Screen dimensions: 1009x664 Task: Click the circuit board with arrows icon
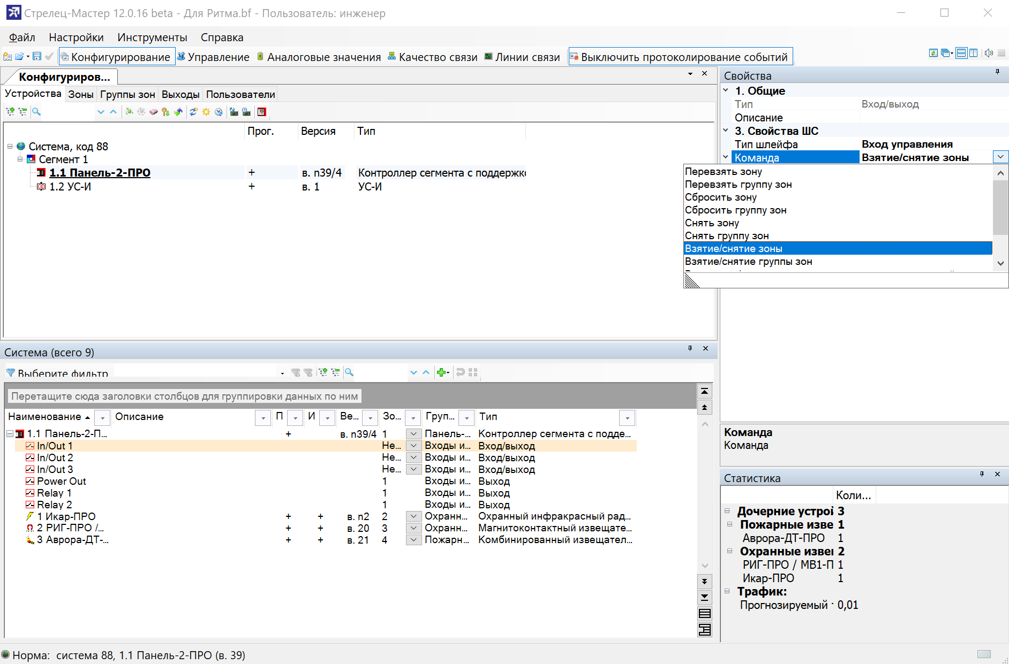pyautogui.click(x=234, y=112)
